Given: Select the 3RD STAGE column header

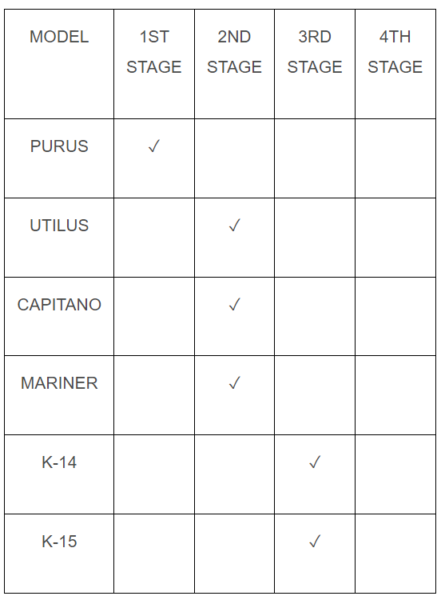Looking at the screenshot, I should pyautogui.click(x=315, y=52).
